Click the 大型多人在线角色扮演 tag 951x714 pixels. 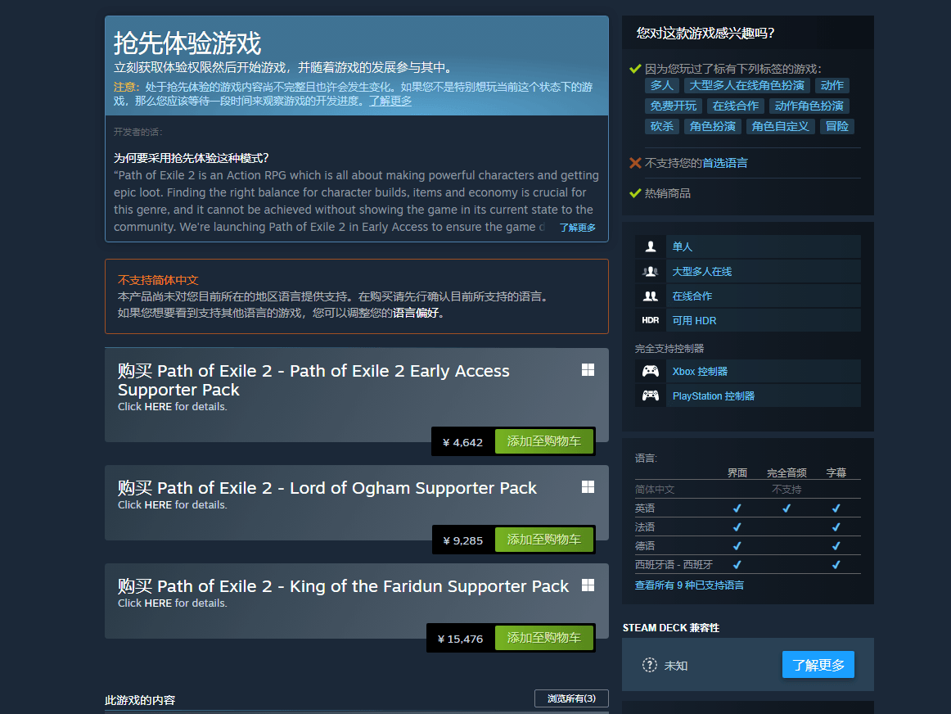(x=746, y=85)
